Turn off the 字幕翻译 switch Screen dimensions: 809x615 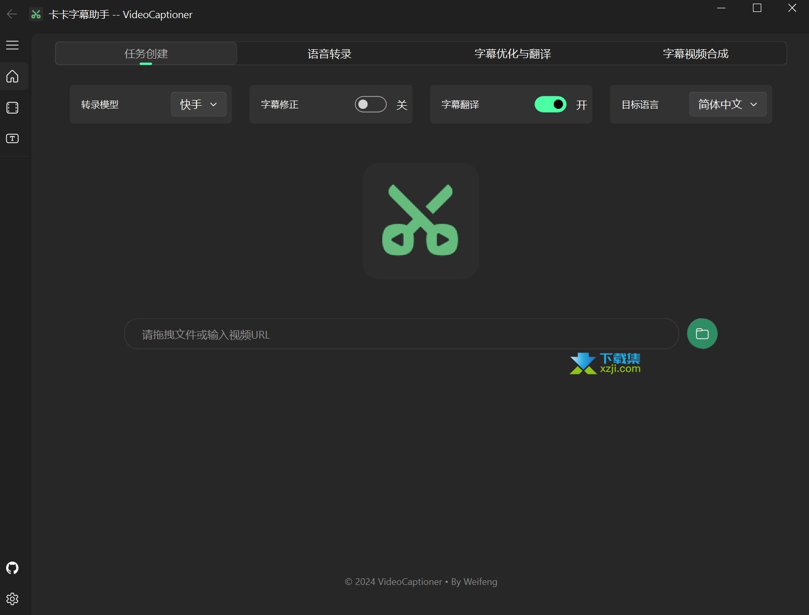point(551,104)
